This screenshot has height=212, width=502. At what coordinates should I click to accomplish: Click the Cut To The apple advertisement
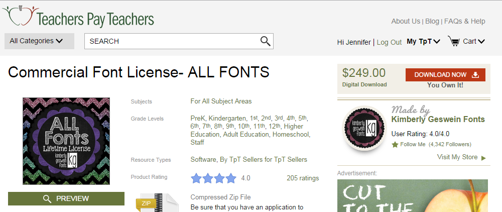[x=412, y=195]
